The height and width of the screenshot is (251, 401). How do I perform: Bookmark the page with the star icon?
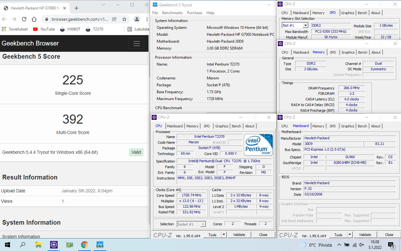pyautogui.click(x=124, y=19)
